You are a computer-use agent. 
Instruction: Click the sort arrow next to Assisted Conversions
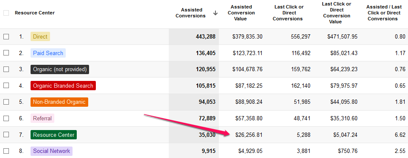[x=215, y=13]
